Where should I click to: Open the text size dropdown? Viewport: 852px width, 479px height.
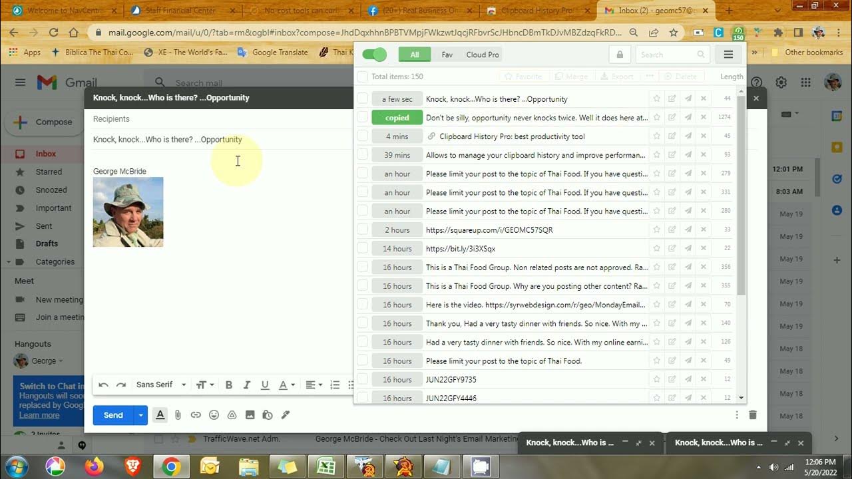point(205,385)
